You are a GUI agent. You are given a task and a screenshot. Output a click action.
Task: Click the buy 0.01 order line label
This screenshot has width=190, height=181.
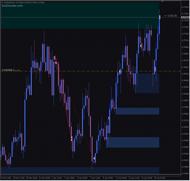[11, 70]
